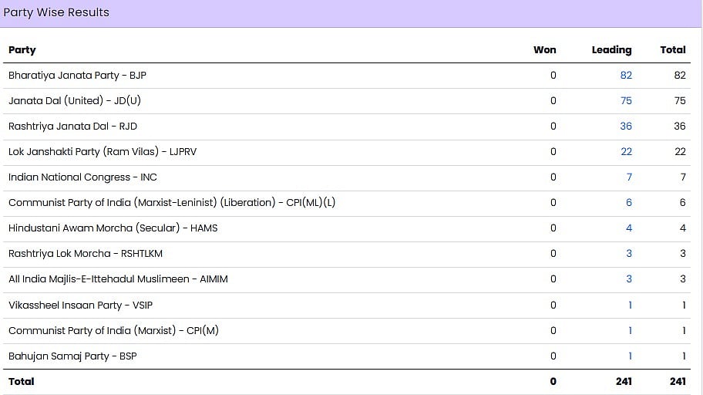Open Bahujan Samaj Party leading count 1
Screen dimensions: 703x395
(630, 356)
